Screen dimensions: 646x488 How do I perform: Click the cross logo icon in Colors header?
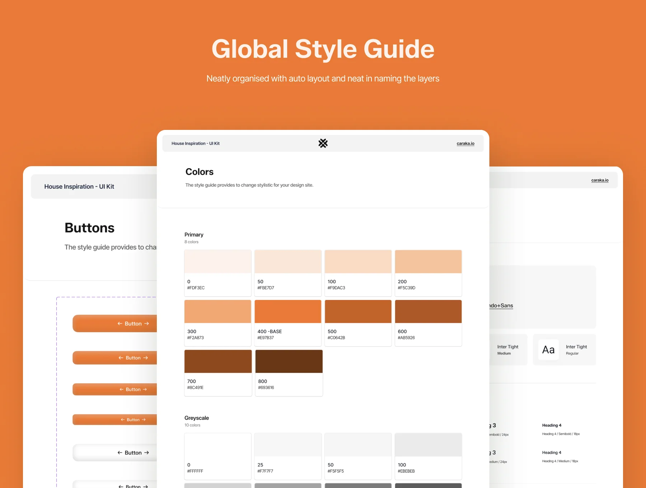coord(323,143)
